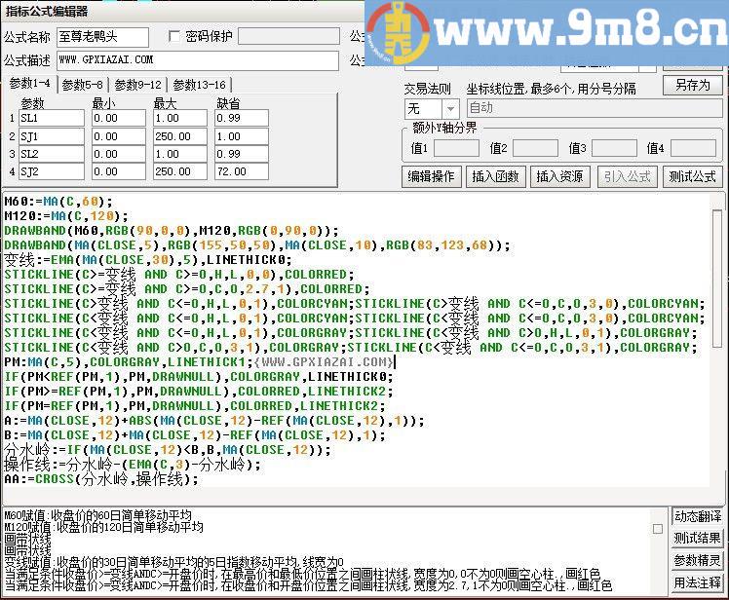Click the line starting A:=MA(CLOSE,12)+ABS
The height and width of the screenshot is (600, 729).
click(x=213, y=421)
